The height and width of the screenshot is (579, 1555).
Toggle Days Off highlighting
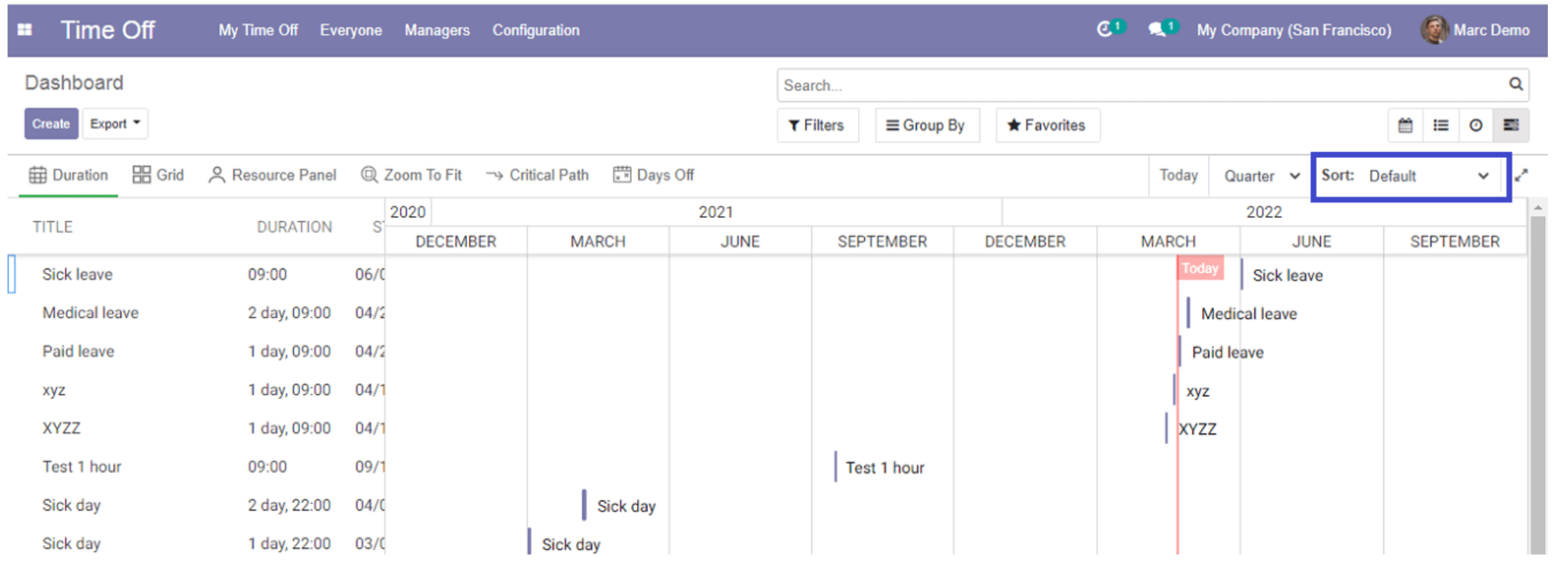click(x=653, y=175)
